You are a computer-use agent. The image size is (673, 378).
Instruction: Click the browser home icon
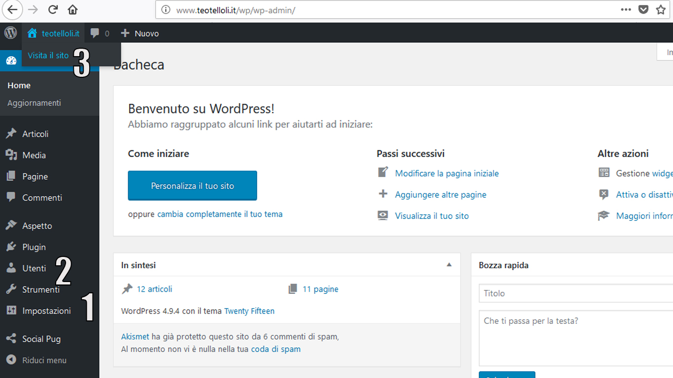pos(72,10)
